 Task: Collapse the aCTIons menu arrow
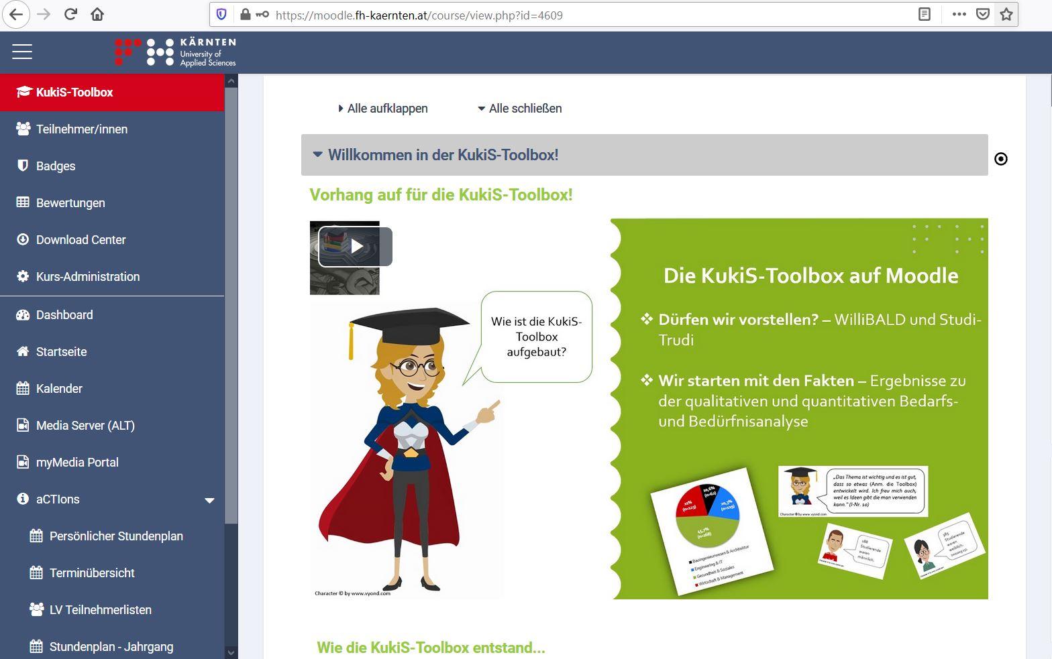coord(209,500)
